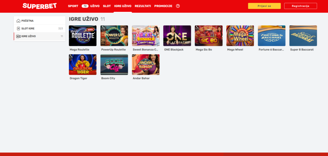Image resolution: width=328 pixels, height=156 pixels.
Task: Click the "ONE Blackjack" title text
Action: pyautogui.click(x=174, y=50)
